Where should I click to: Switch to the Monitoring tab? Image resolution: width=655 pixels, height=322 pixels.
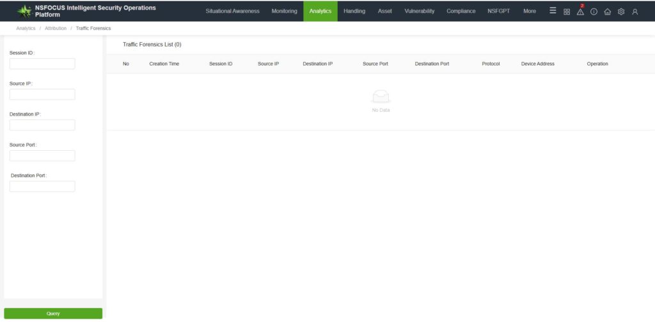click(x=284, y=11)
